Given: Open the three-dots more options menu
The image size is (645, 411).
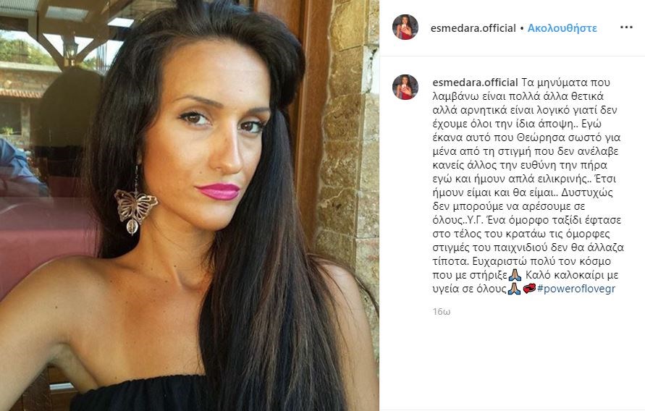Looking at the screenshot, I should click(x=626, y=27).
